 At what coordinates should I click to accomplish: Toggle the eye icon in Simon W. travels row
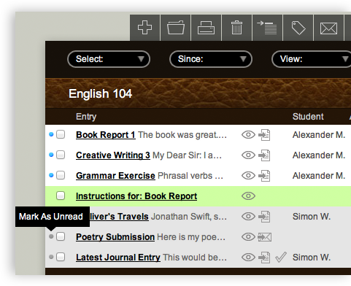(x=248, y=216)
